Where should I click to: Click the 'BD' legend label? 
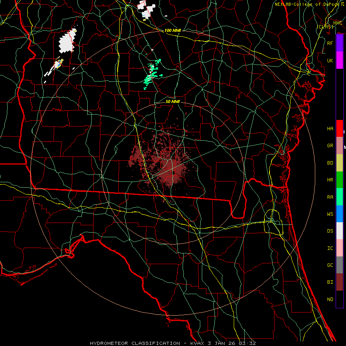(330, 163)
